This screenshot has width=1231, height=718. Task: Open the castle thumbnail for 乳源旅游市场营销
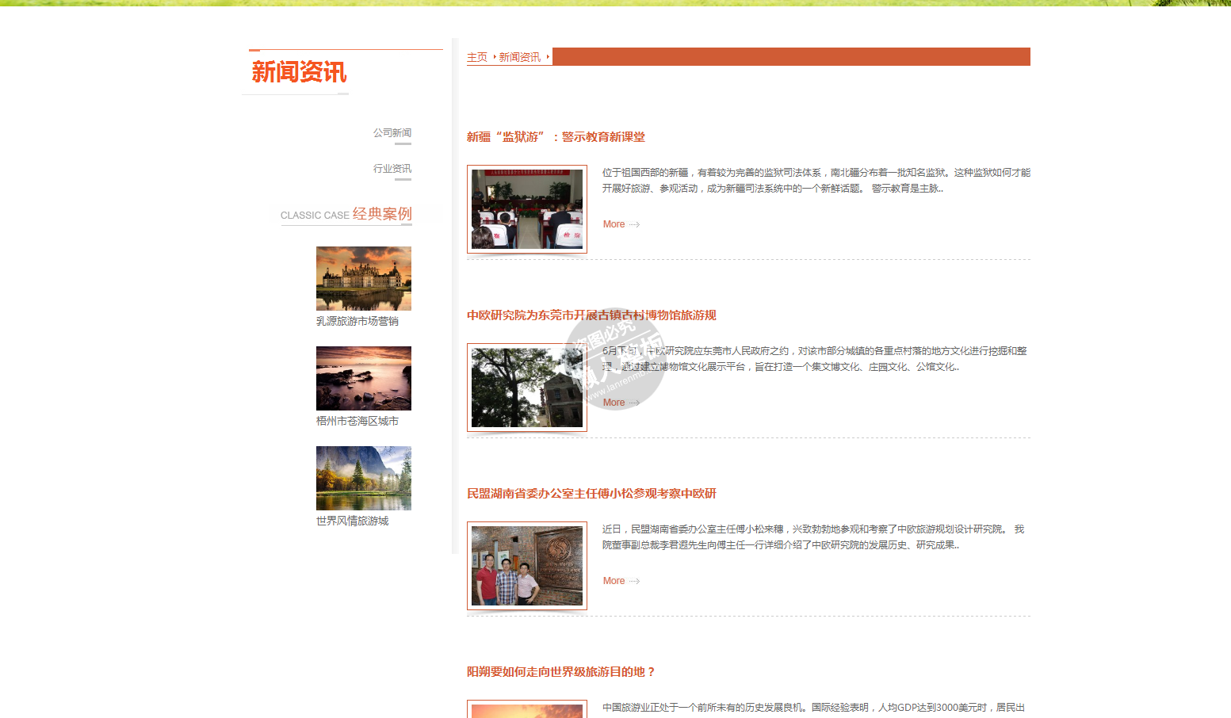coord(363,278)
